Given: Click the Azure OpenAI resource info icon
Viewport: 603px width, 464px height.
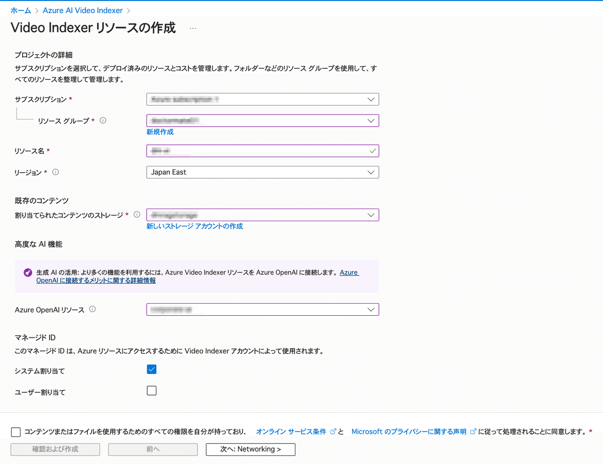Looking at the screenshot, I should point(92,309).
